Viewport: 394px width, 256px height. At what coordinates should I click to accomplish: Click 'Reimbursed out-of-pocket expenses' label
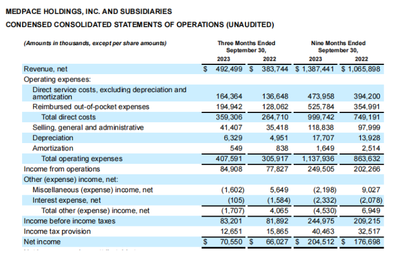point(91,107)
